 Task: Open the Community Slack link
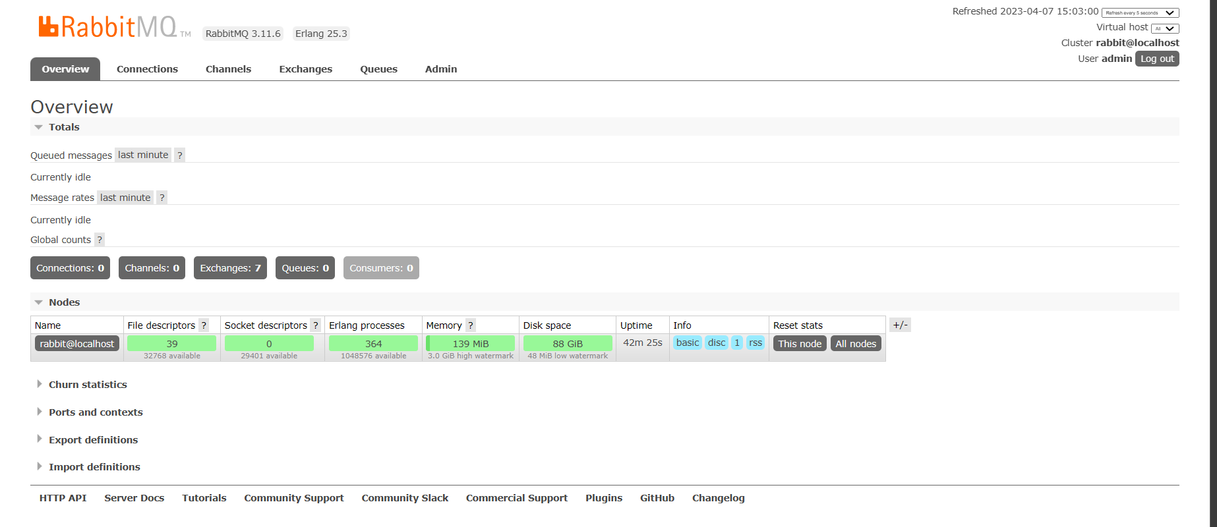pyautogui.click(x=405, y=498)
